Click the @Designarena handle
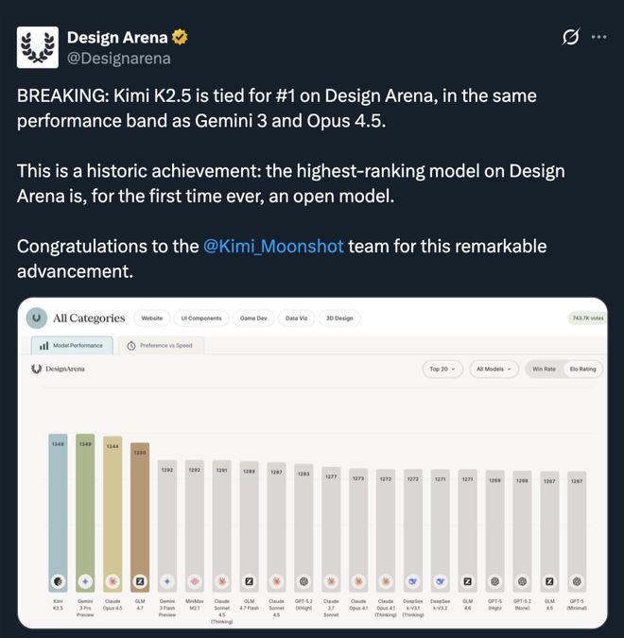The height and width of the screenshot is (638, 624). 118,58
